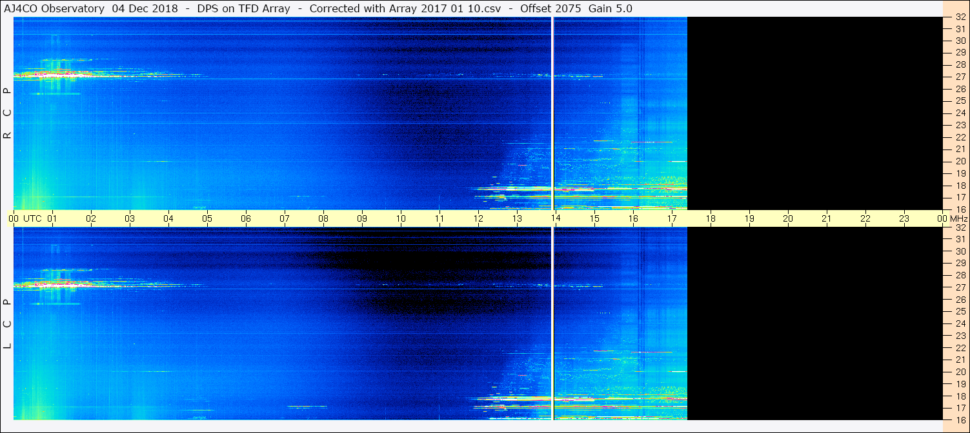Viewport: 970px width, 433px height.
Task: Select hour label "19" on the UTC time axis
Action: [x=749, y=218]
